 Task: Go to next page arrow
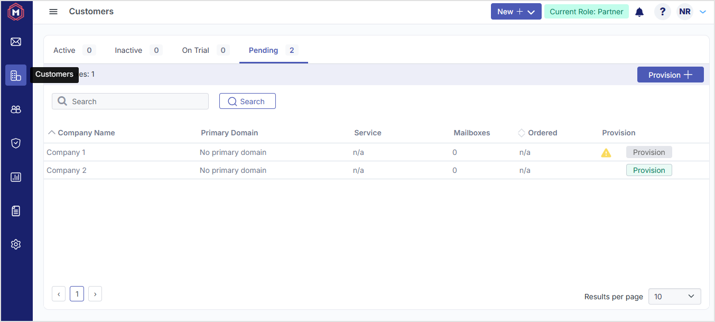coord(95,294)
